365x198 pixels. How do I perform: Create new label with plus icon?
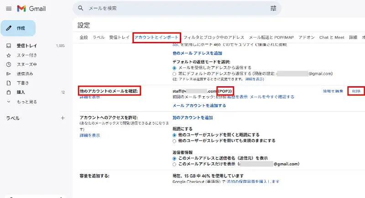tap(63, 118)
